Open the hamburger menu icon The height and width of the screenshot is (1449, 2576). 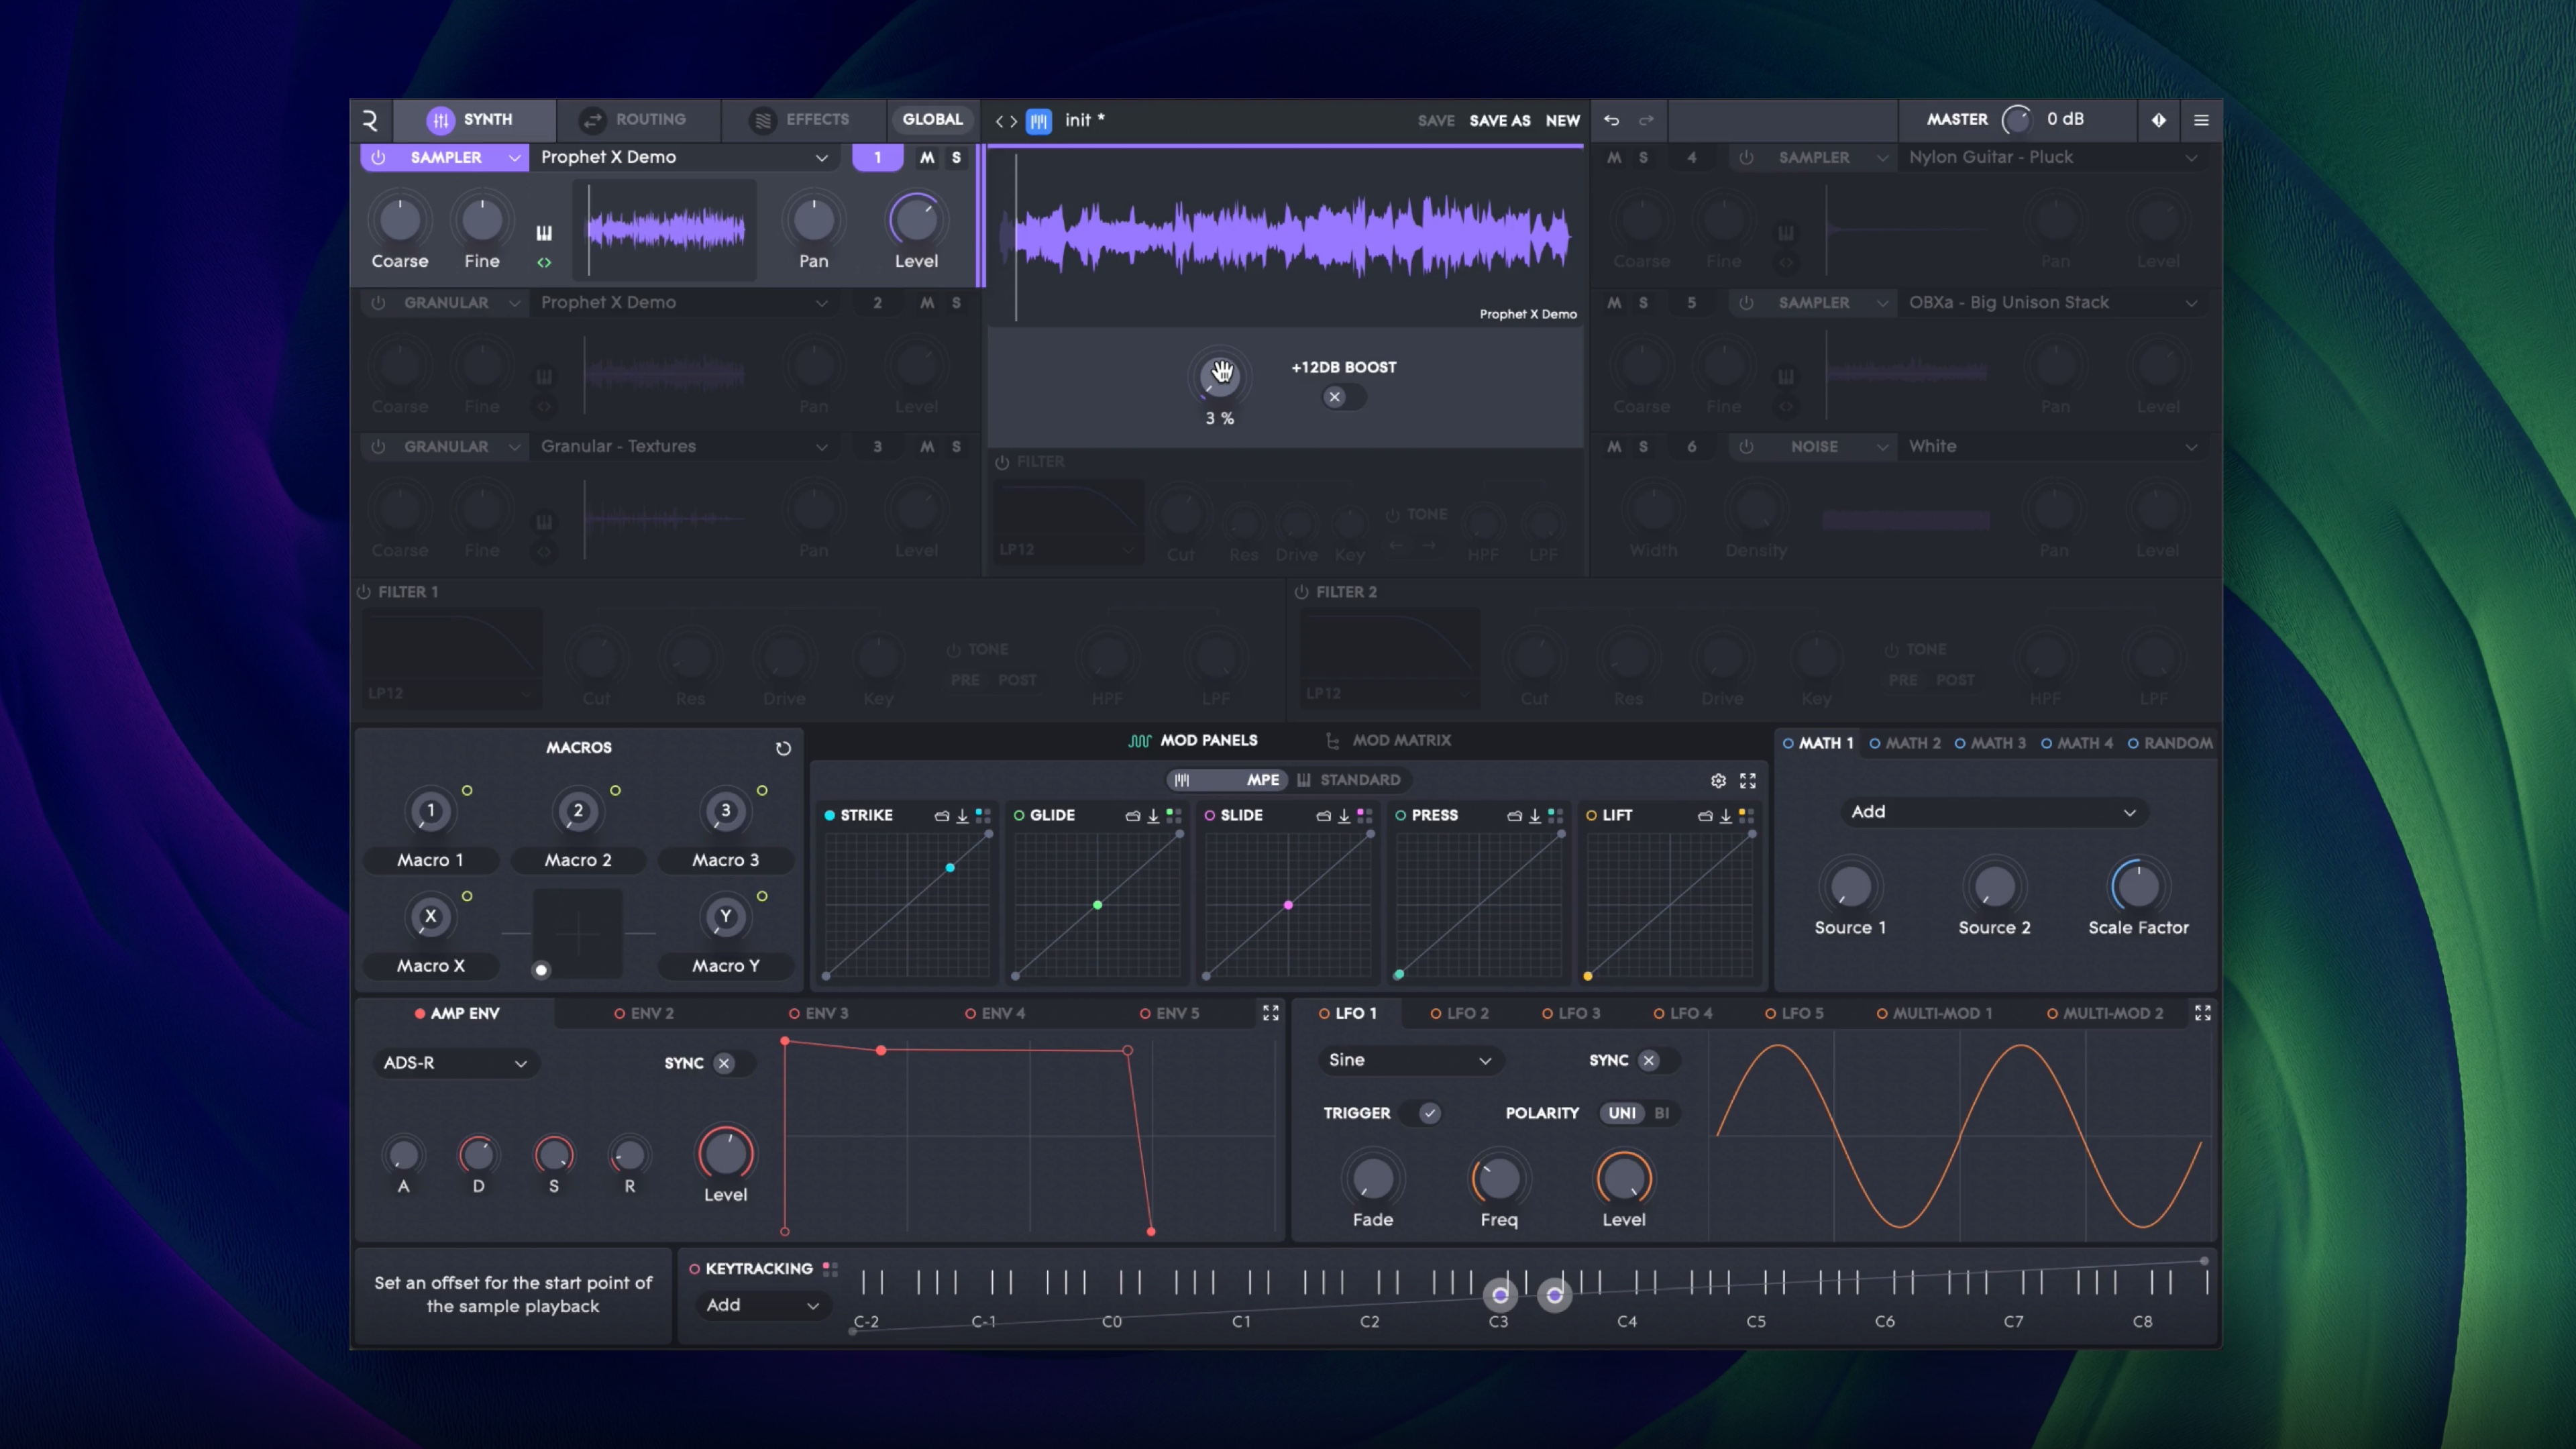[2201, 120]
